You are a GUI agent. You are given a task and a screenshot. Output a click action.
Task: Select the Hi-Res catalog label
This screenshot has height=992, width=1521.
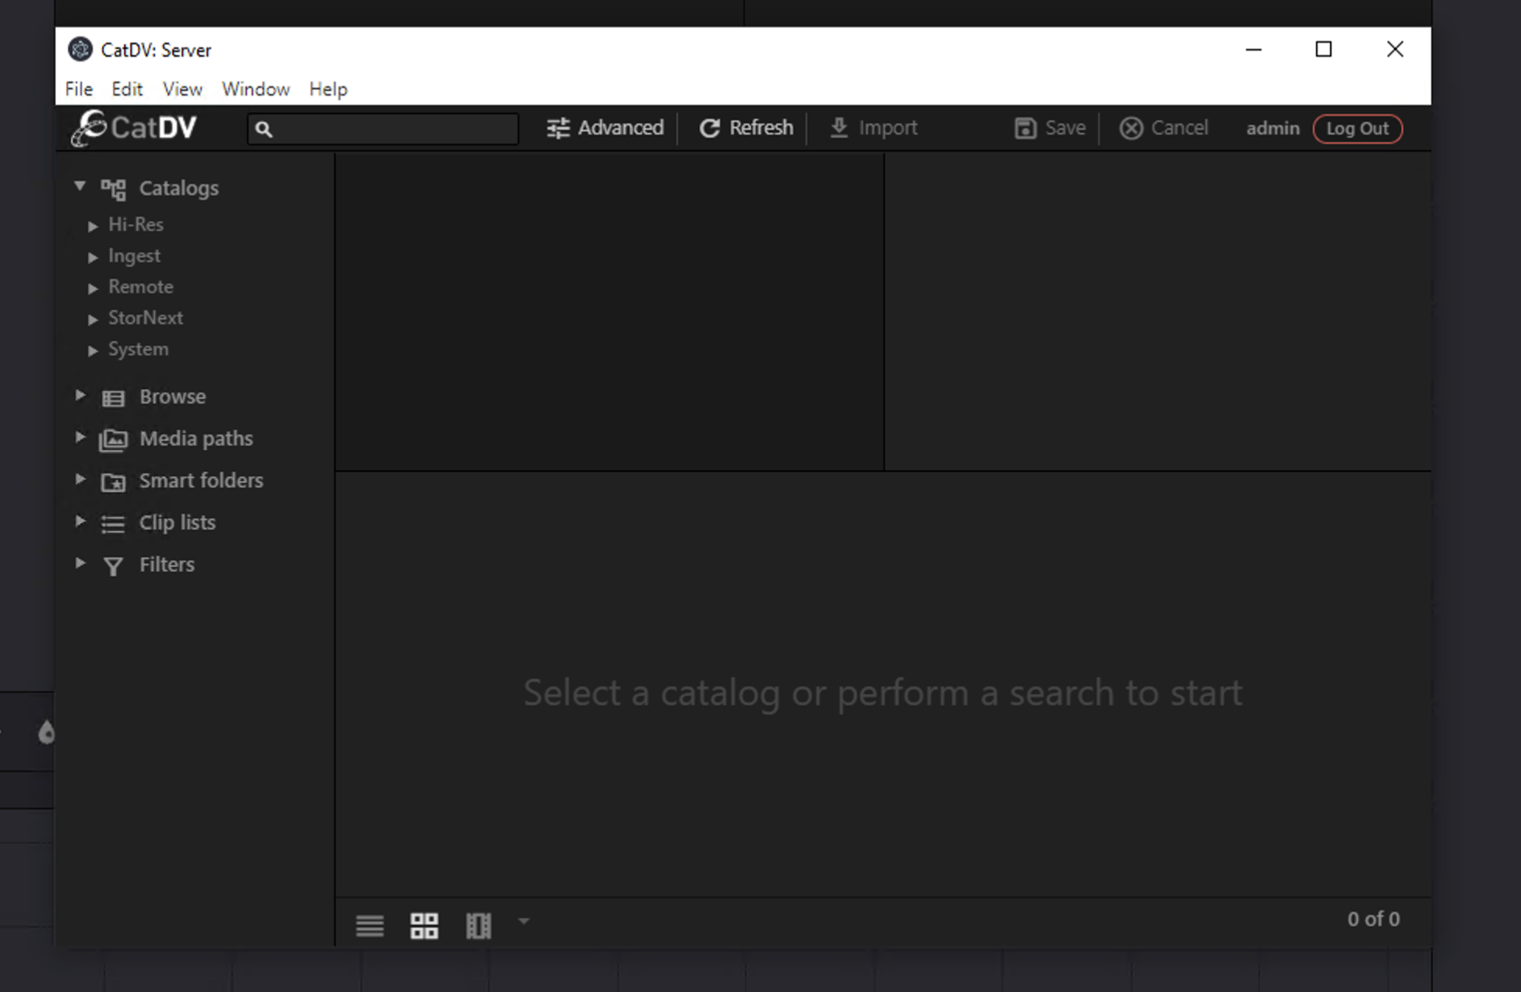tap(136, 225)
